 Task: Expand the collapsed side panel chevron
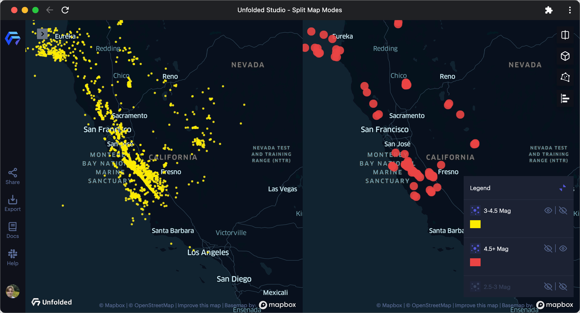coord(42,34)
